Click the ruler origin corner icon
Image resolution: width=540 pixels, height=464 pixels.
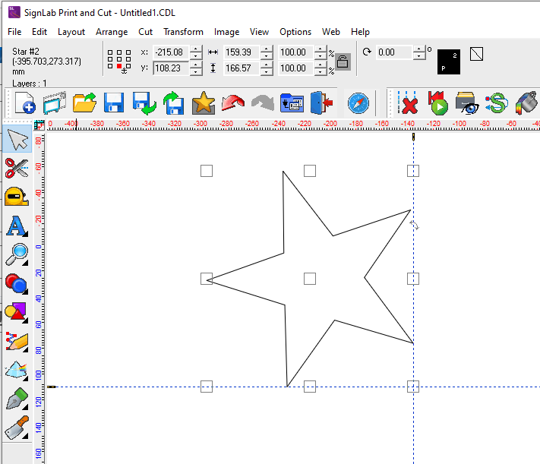pyautogui.click(x=39, y=125)
